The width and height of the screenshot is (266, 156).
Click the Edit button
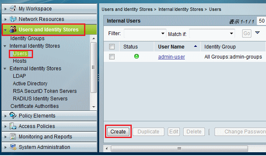pos(174,132)
